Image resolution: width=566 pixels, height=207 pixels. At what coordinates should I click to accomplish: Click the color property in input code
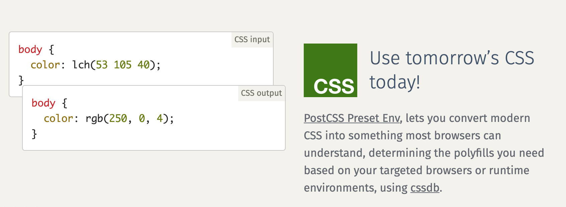click(45, 65)
